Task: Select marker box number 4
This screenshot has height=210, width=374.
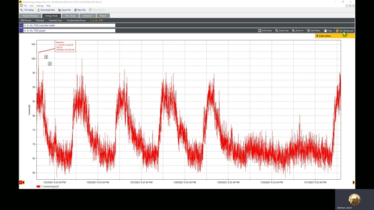Action: tap(46, 57)
